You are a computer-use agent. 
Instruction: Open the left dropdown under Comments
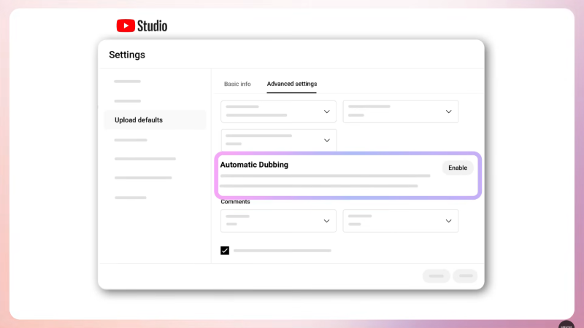coord(279,221)
